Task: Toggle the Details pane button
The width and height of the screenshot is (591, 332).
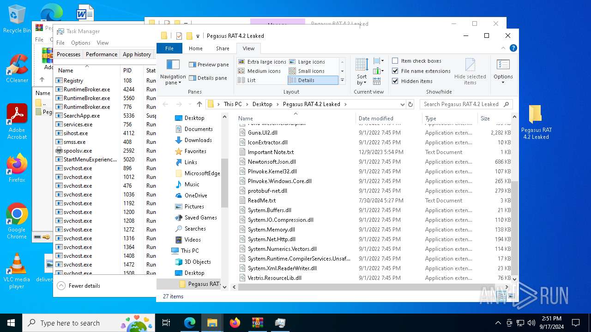Action: pyautogui.click(x=208, y=78)
